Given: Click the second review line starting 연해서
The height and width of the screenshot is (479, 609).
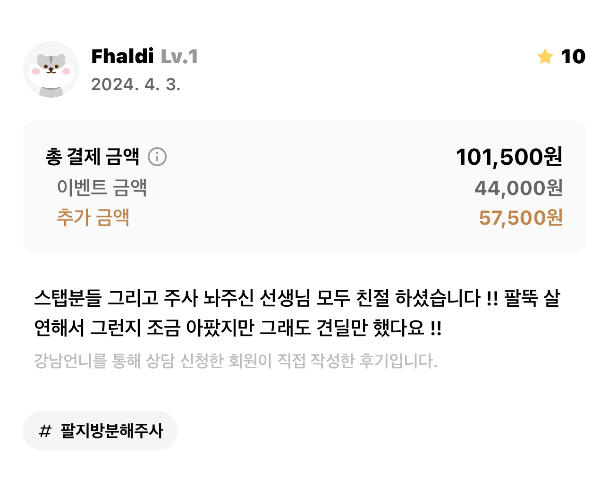Looking at the screenshot, I should (x=238, y=328).
